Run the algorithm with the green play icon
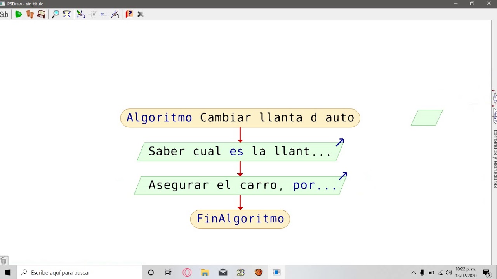This screenshot has height=279, width=497. [x=18, y=14]
